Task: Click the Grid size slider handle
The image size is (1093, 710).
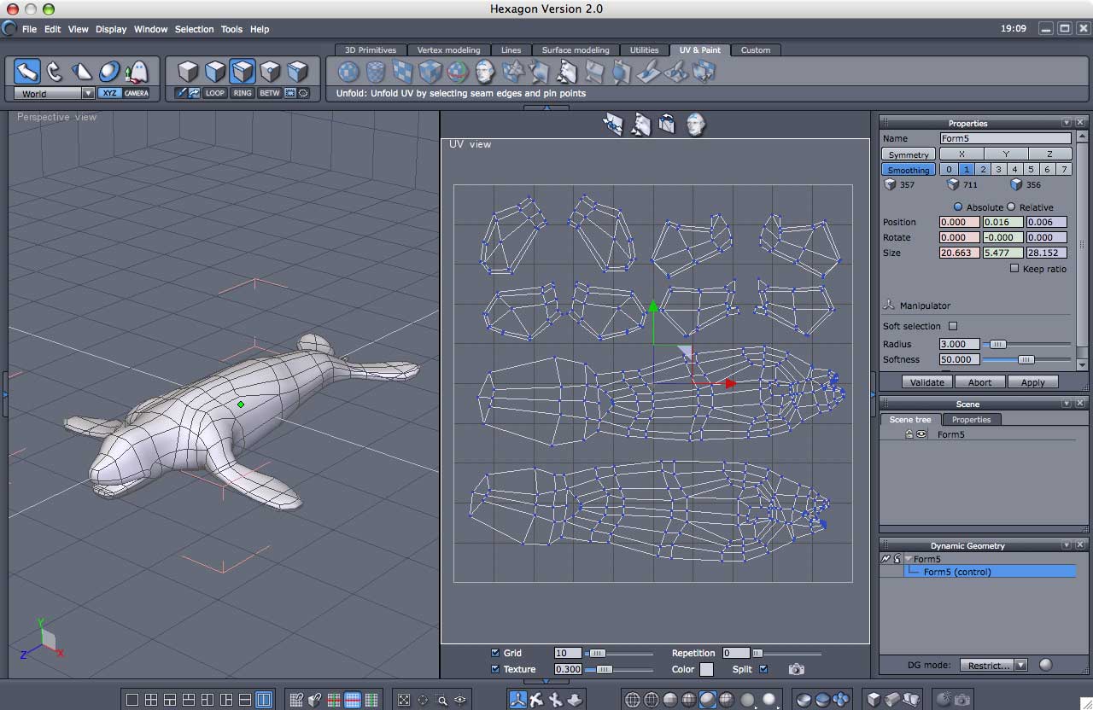Action: (598, 653)
